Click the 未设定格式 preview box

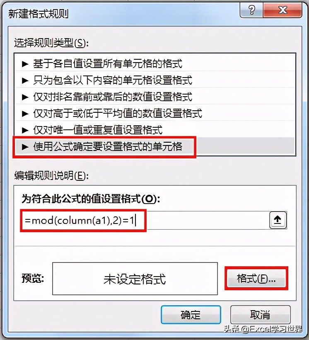click(135, 279)
